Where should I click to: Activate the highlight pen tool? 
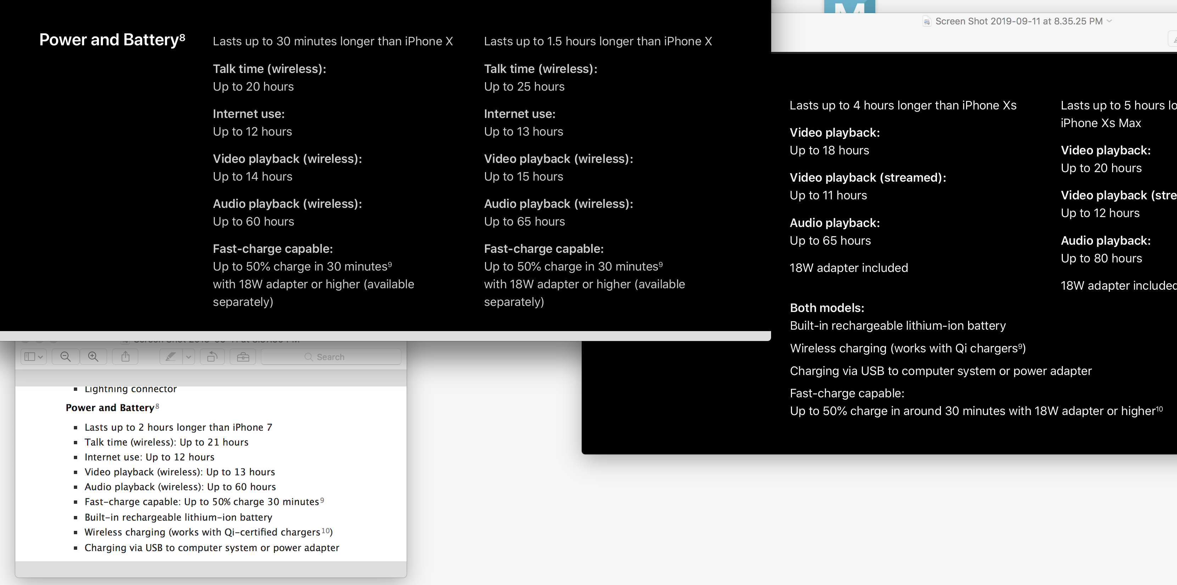171,357
